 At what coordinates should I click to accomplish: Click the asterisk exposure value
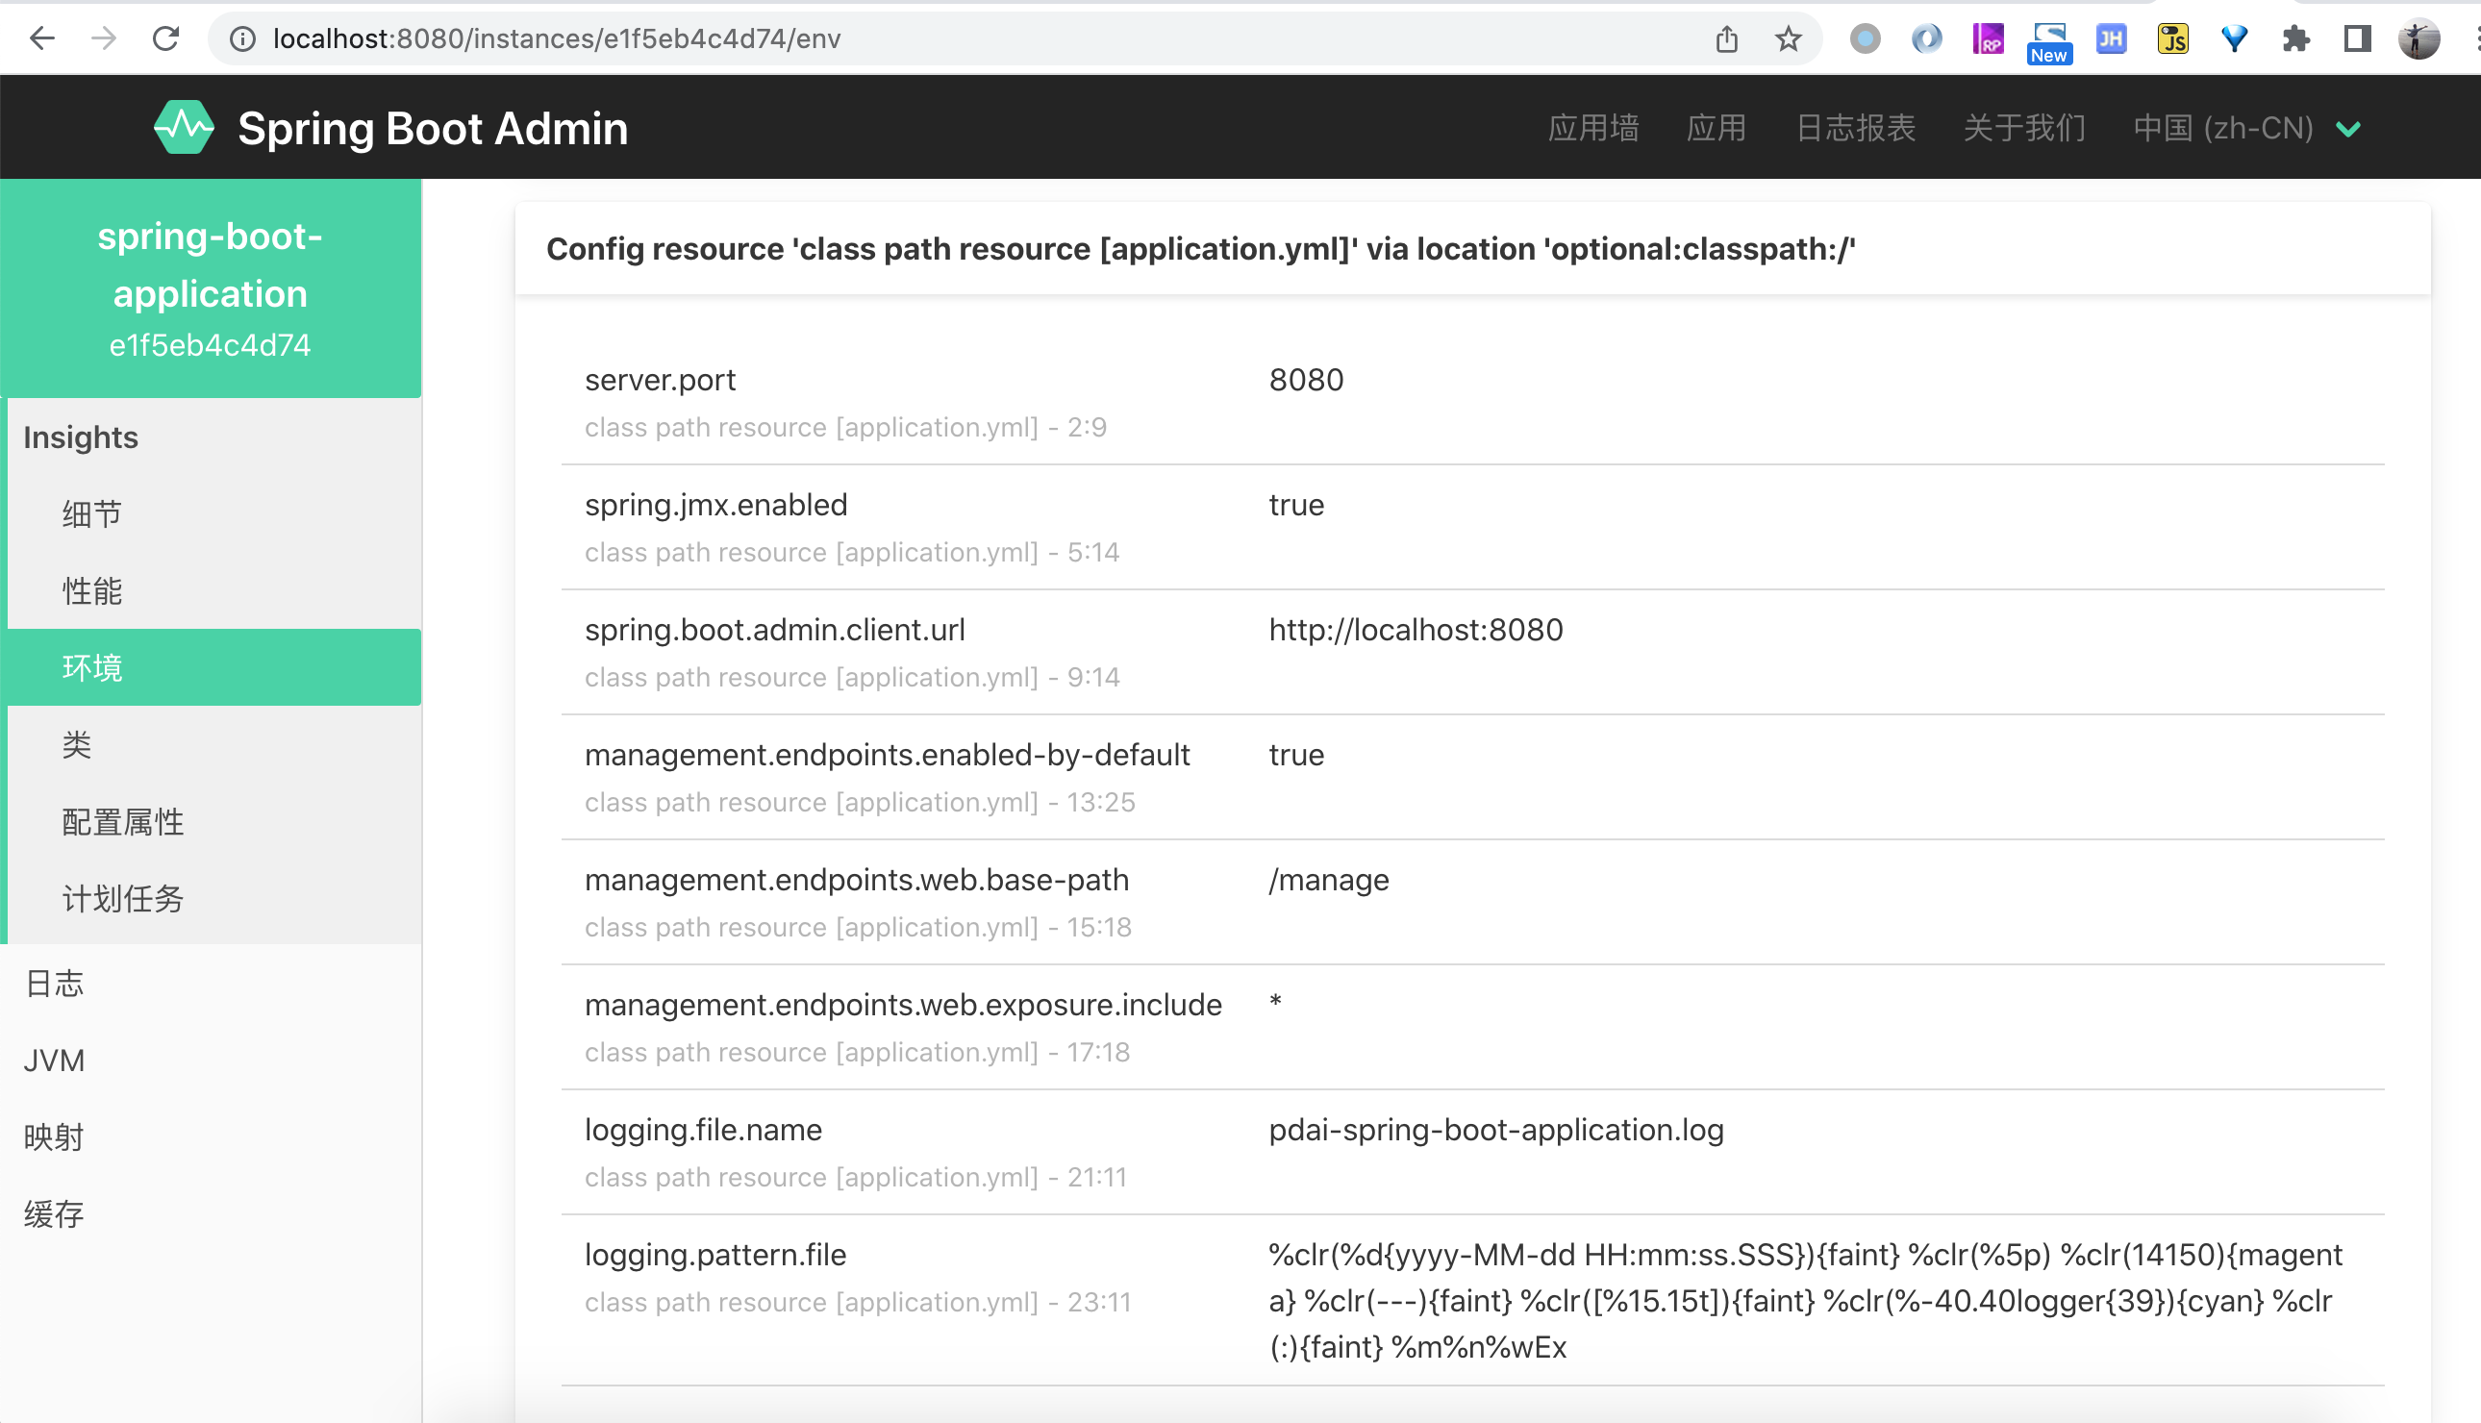click(1275, 1002)
